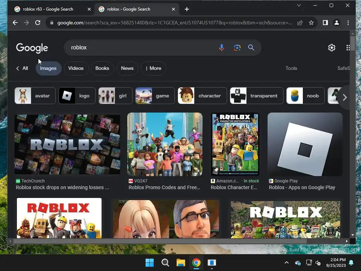Search by image with Google Lens
The image size is (361, 271).
click(x=237, y=48)
